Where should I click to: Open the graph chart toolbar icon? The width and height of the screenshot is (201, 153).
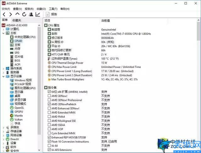click(38, 14)
